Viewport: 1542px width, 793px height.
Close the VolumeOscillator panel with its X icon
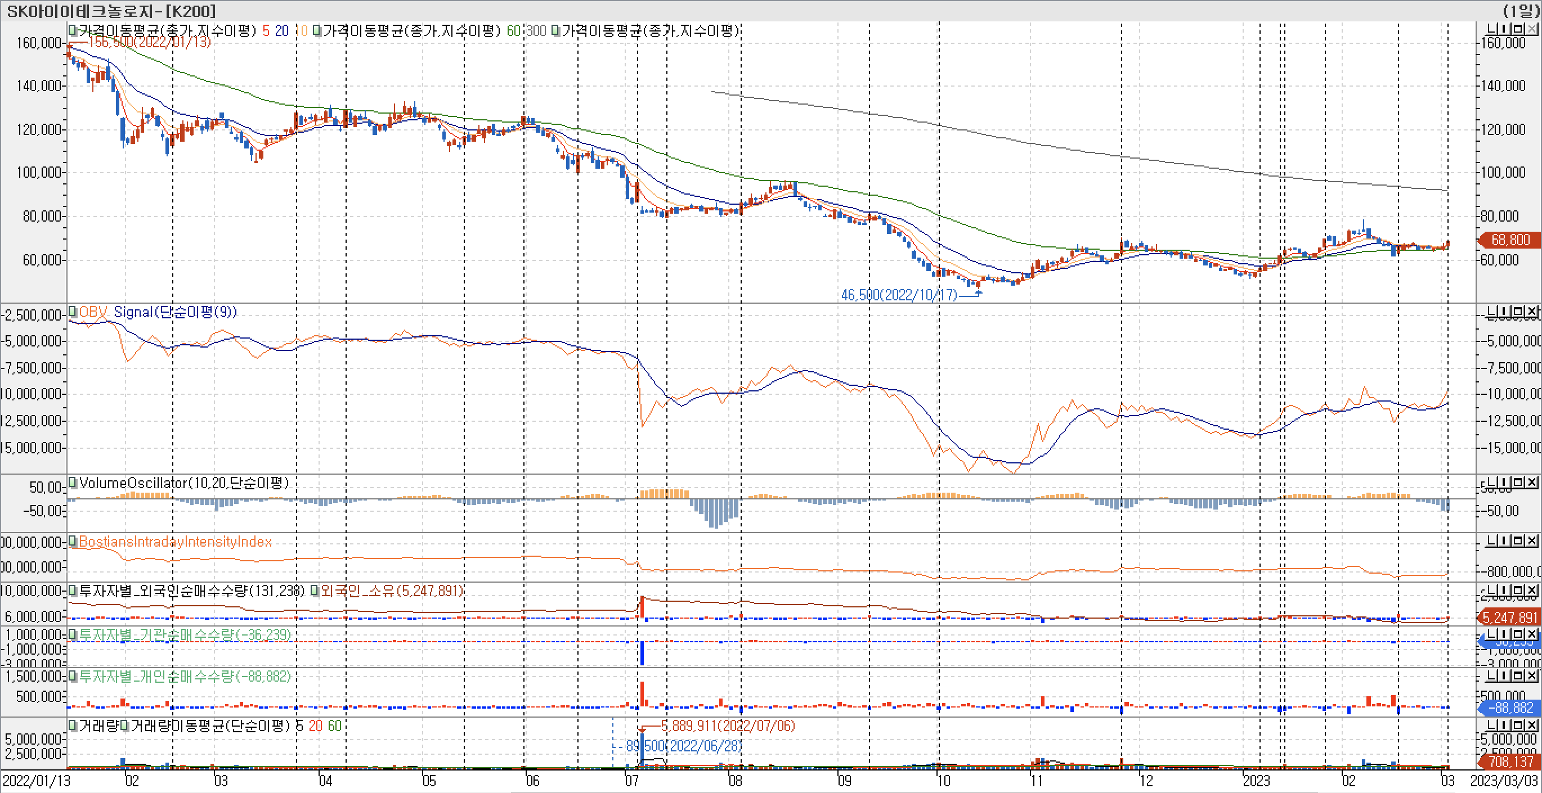1531,482
